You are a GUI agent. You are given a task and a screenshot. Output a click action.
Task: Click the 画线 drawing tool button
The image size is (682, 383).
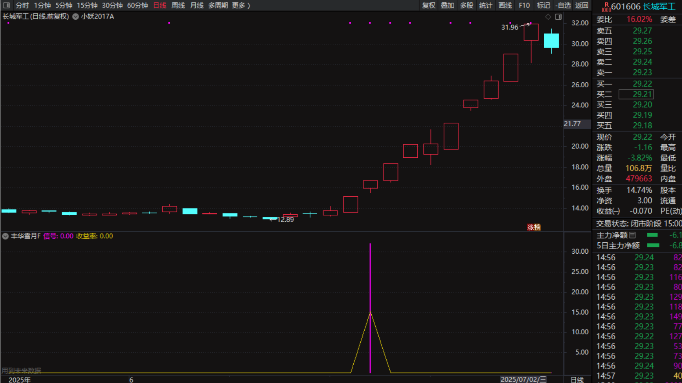505,5
